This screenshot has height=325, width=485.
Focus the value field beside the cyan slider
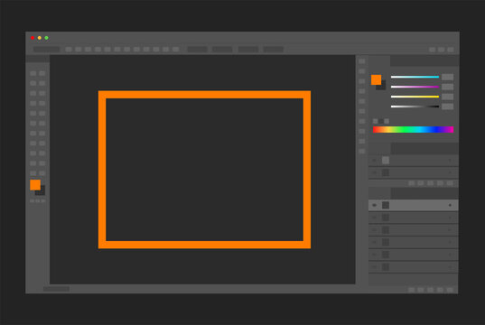pyautogui.click(x=448, y=77)
